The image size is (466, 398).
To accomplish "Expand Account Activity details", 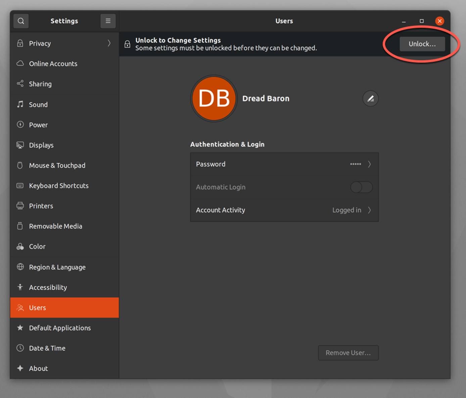I will [x=370, y=210].
